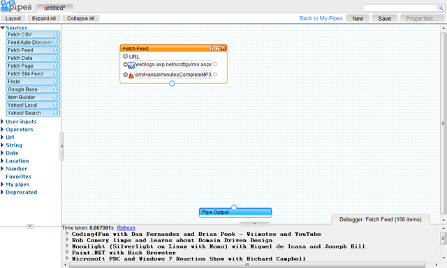Screen dimensions: 447x268
Task: Add the Flickr module via its plus icon
Action: (x=56, y=82)
